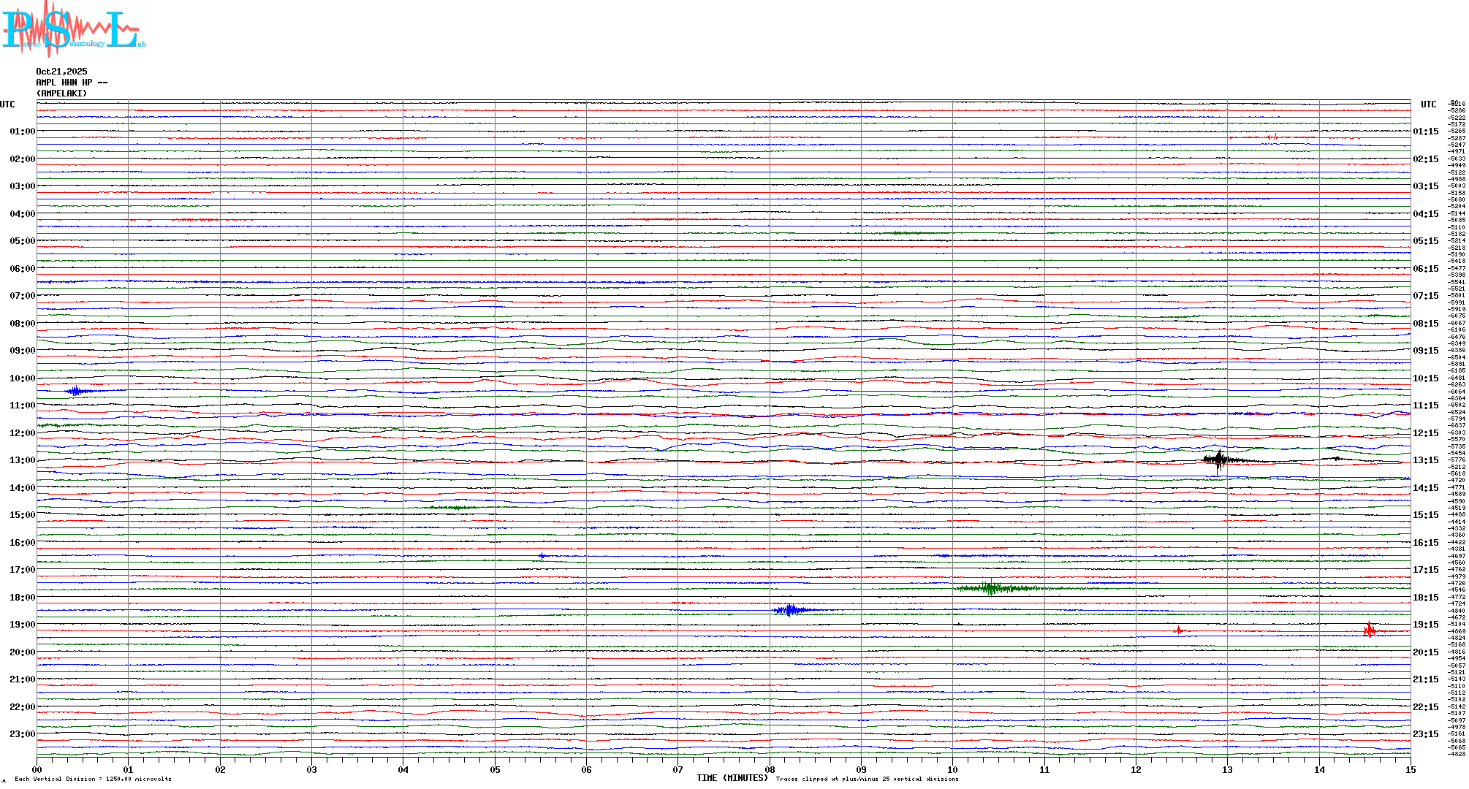Click the small red event near minute 12.5
Viewport: 1469px width, 789px height.
(1178, 630)
